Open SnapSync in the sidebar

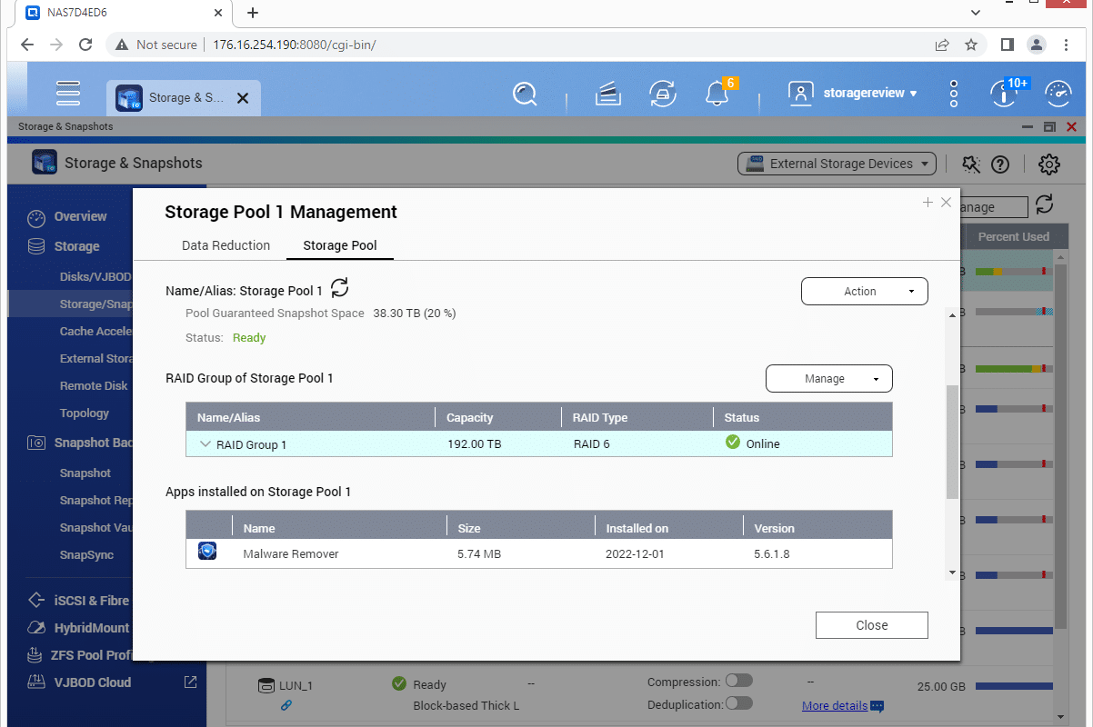coord(86,554)
